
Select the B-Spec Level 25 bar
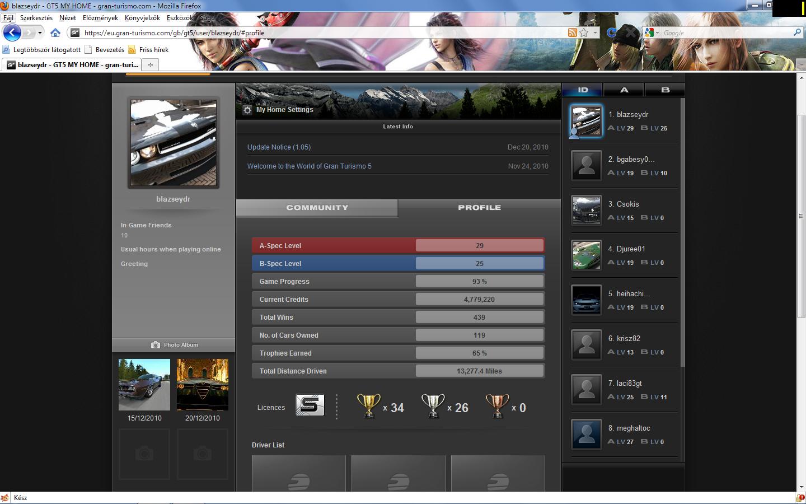point(398,263)
